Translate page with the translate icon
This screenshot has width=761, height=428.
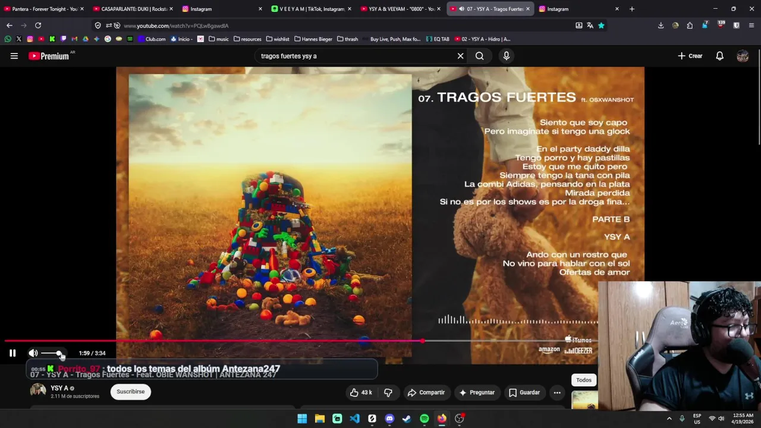coord(590,26)
